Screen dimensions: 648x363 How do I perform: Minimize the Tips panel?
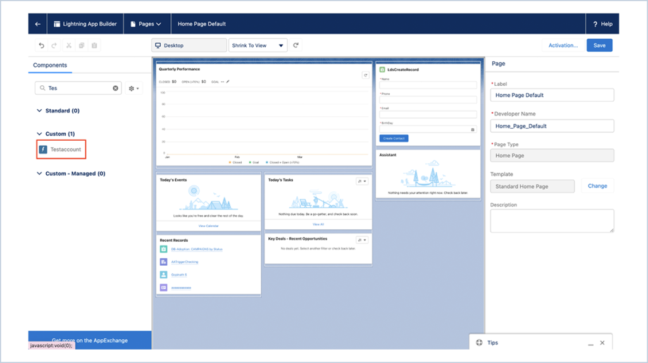(590, 343)
